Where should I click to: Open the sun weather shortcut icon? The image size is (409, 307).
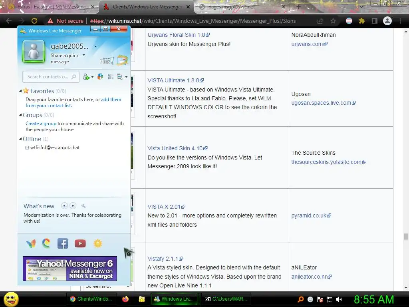click(x=98, y=243)
